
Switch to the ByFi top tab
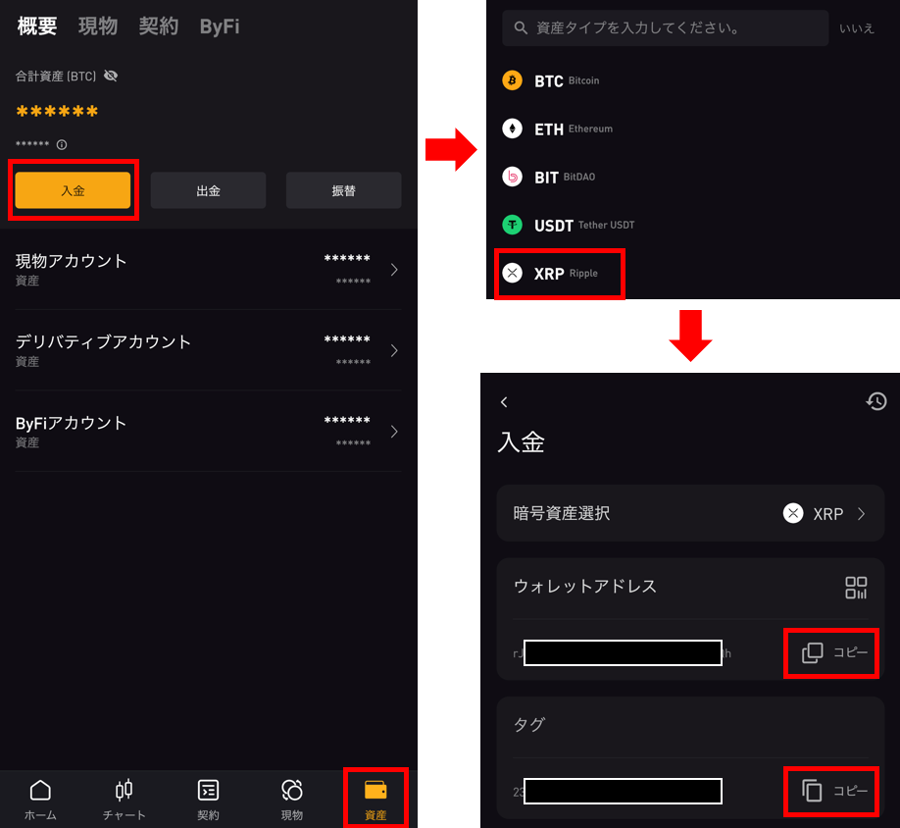(x=220, y=26)
